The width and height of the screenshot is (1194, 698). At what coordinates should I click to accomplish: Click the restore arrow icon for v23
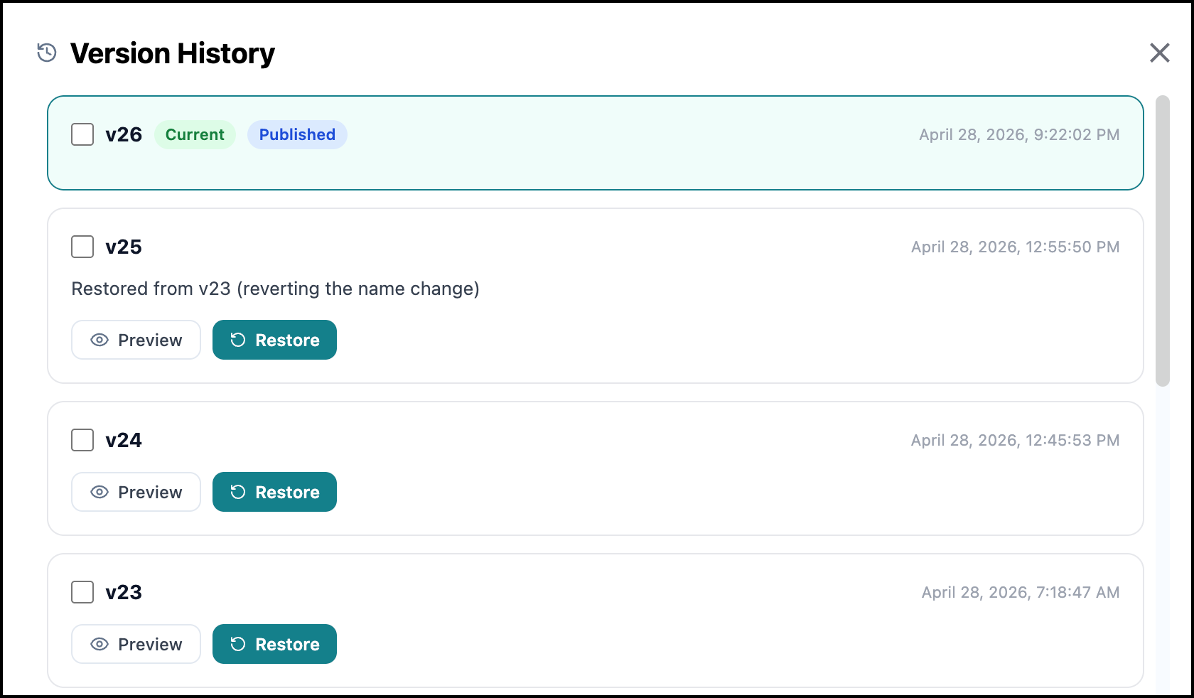click(x=238, y=645)
